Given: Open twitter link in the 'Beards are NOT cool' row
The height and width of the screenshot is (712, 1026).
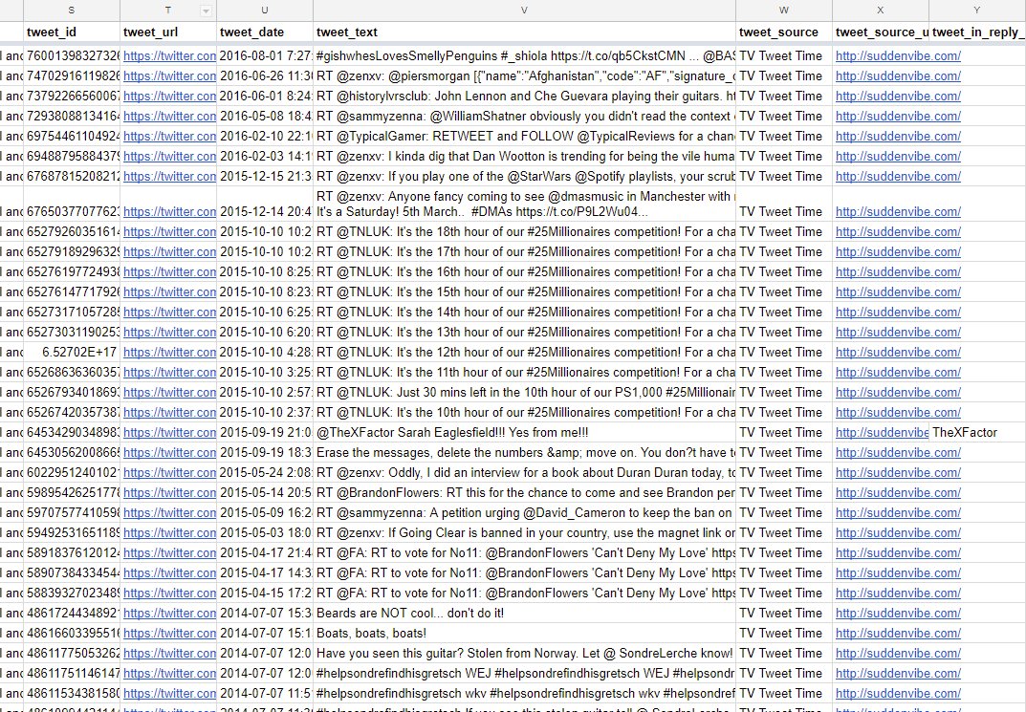Looking at the screenshot, I should 169,614.
